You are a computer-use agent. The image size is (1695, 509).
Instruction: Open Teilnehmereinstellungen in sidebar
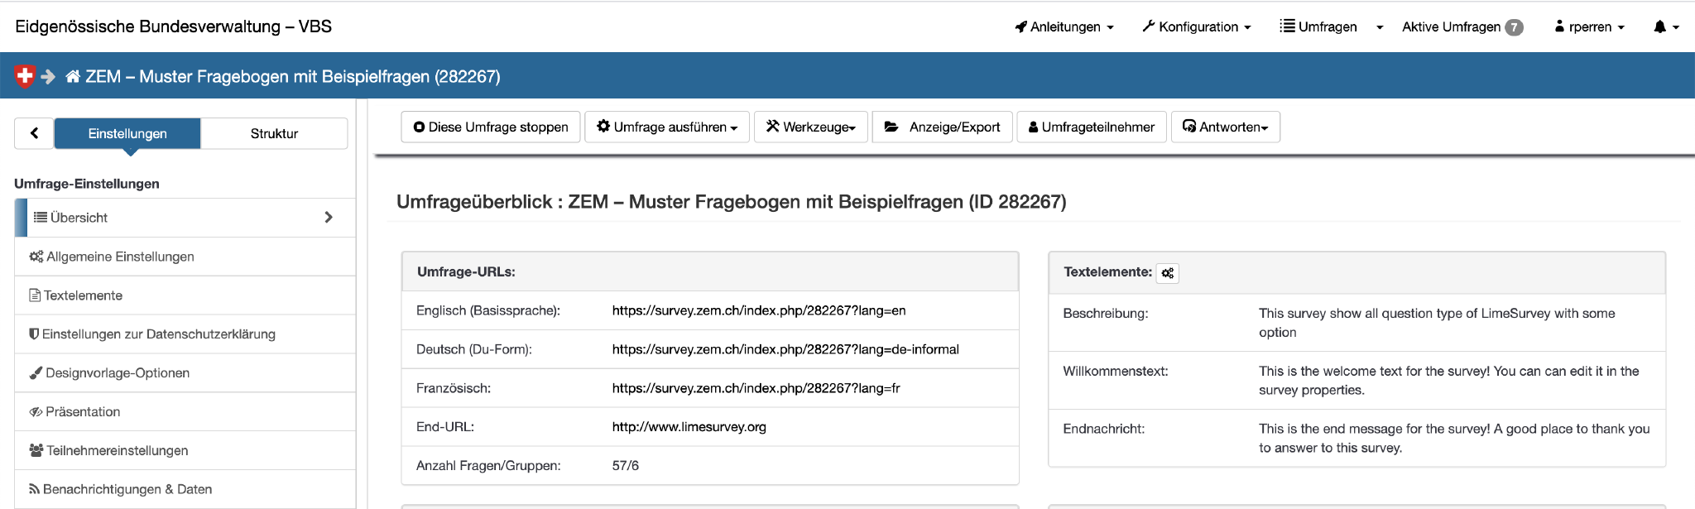(185, 451)
